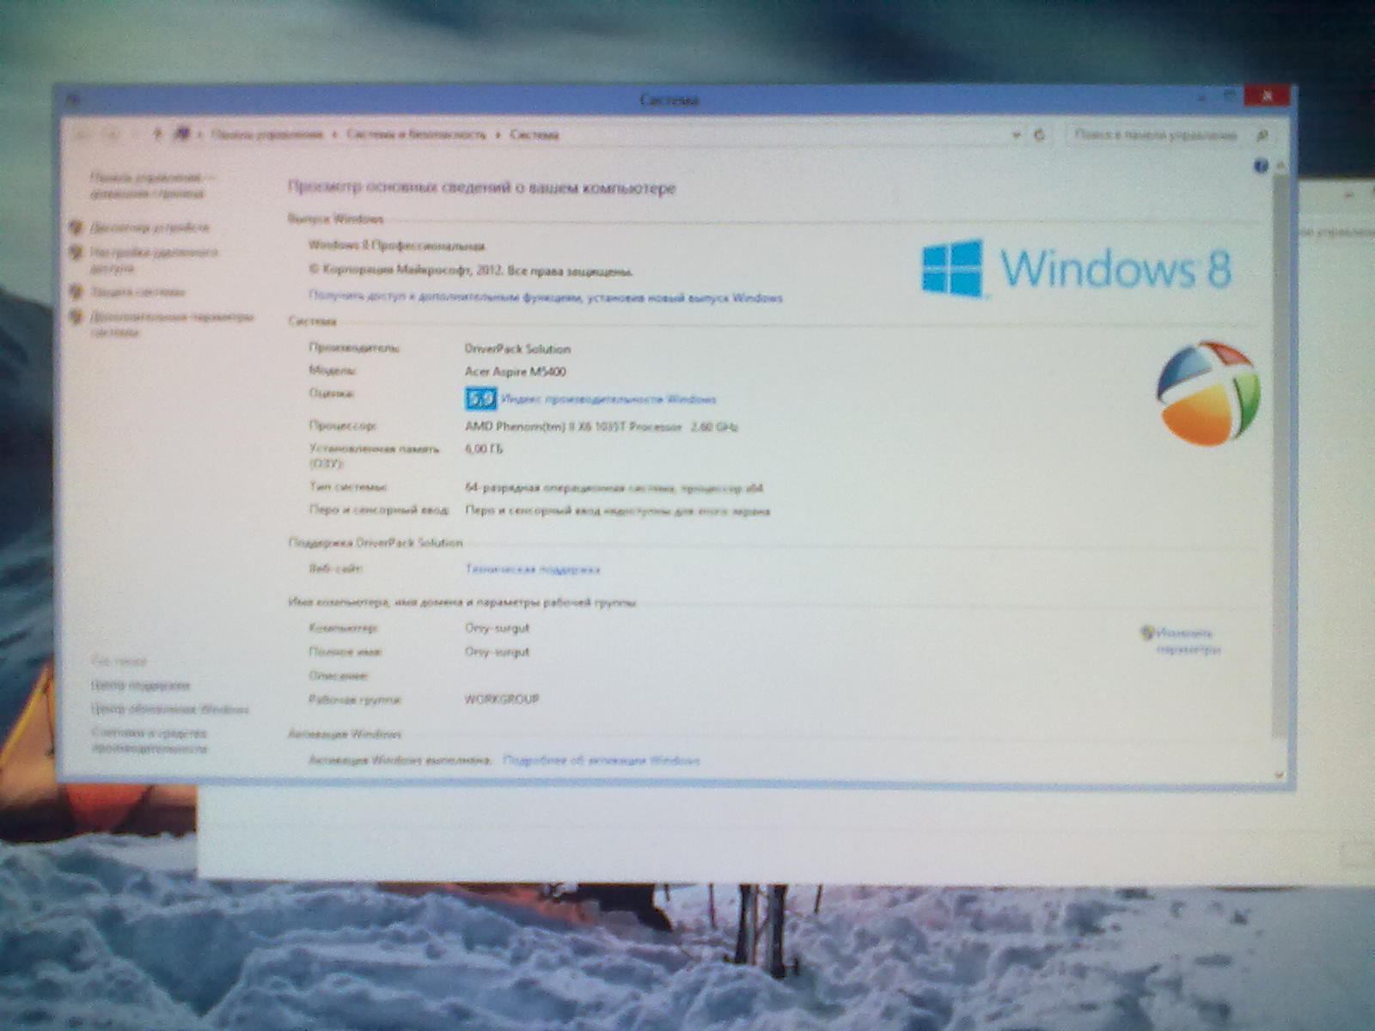Screen dimensions: 1375x1031
Task: Click the Back navigation arrow
Action: 83,135
